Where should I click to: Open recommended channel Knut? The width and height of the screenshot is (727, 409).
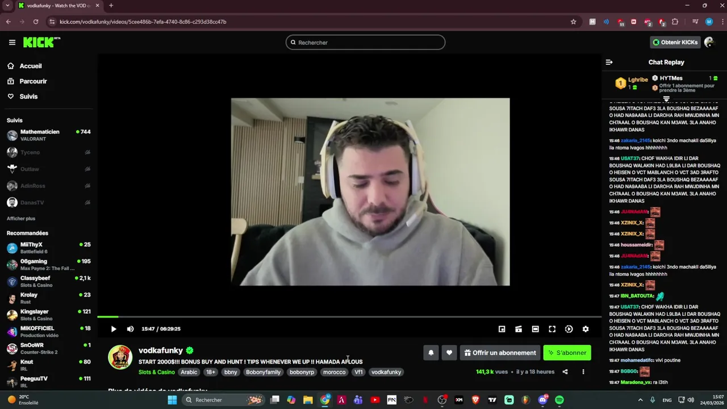click(48, 365)
